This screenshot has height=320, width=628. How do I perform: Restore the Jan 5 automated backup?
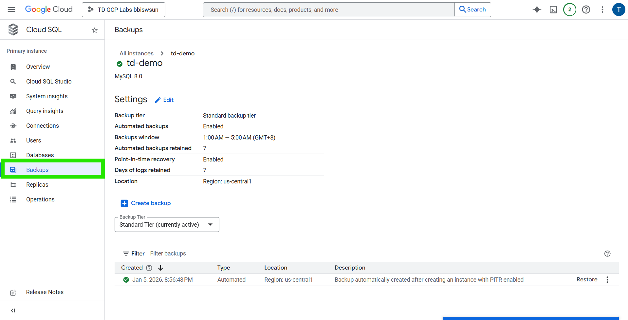[x=587, y=280]
